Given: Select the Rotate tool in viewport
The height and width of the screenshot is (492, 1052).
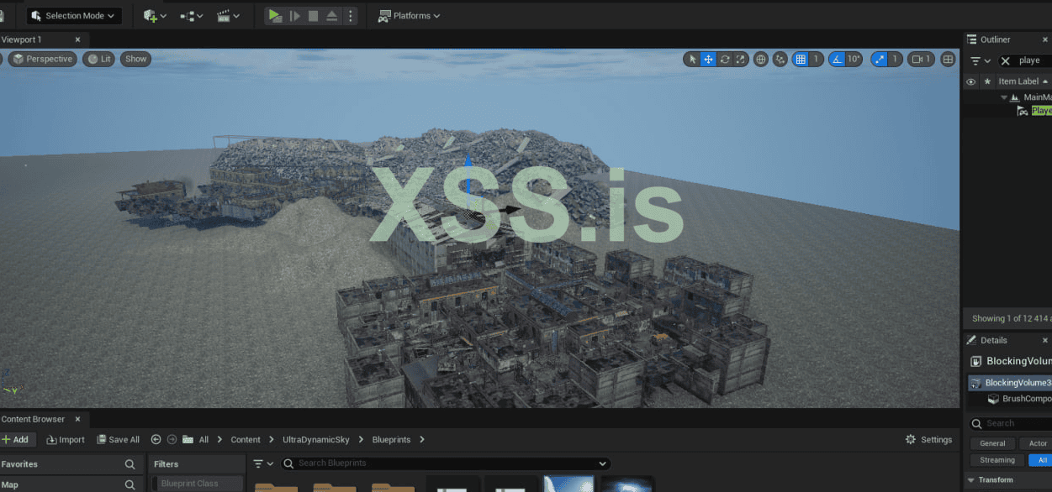Looking at the screenshot, I should click(724, 59).
